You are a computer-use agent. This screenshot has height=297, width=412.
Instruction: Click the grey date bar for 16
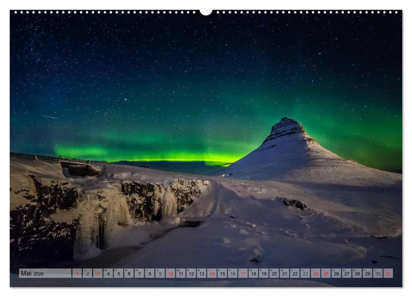[233, 274]
